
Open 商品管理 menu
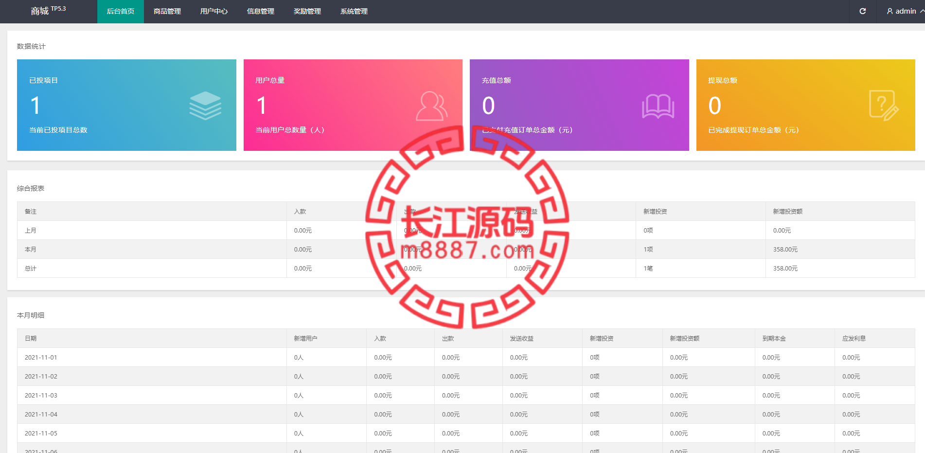[167, 11]
